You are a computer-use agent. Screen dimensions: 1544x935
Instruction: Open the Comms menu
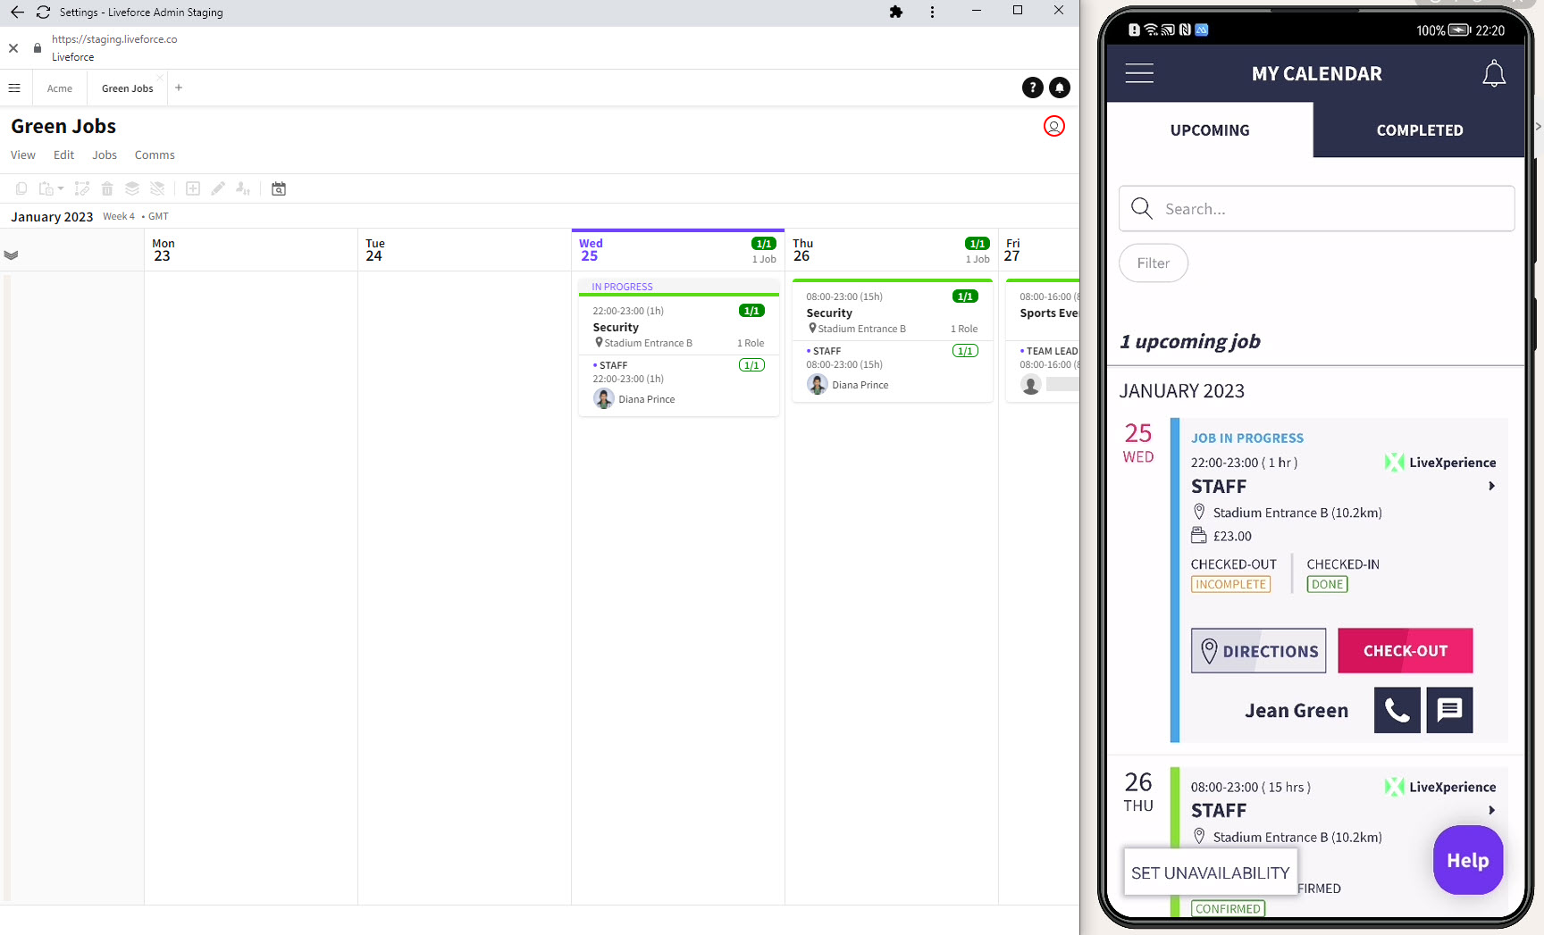click(x=155, y=154)
